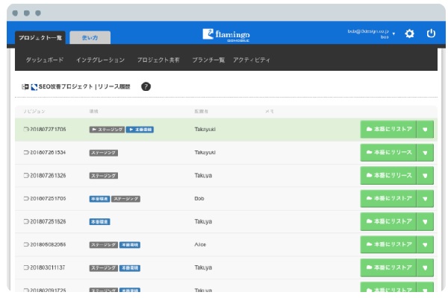Switch to the プロジェクト一覧 tab
Image resolution: width=448 pixels, height=298 pixels.
tap(40, 37)
